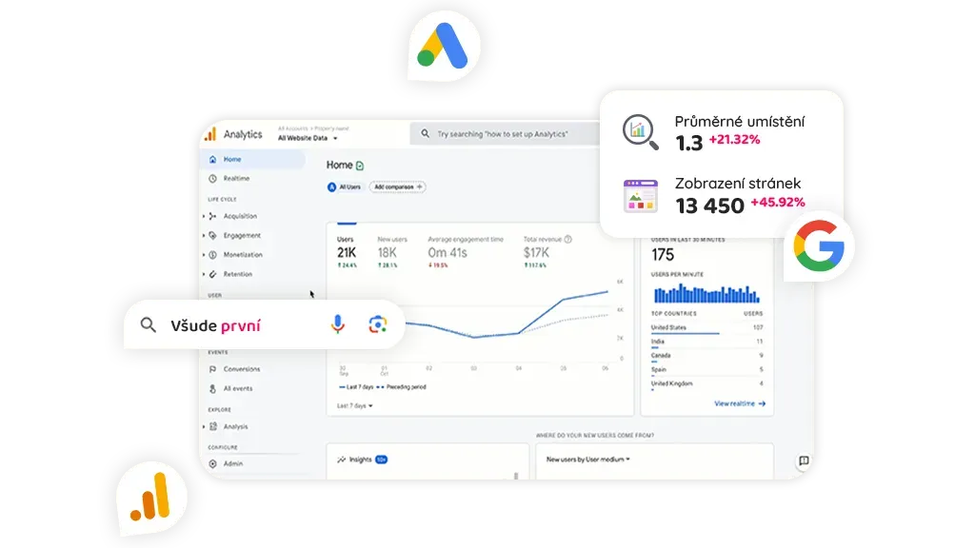Select the Users metric card
Screen dimensions: 975x548
[347, 252]
